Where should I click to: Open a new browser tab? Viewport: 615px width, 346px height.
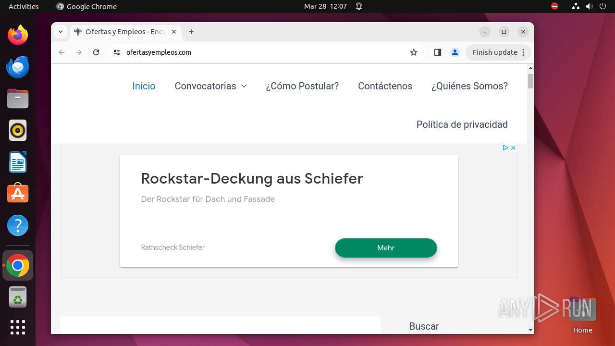(x=191, y=32)
